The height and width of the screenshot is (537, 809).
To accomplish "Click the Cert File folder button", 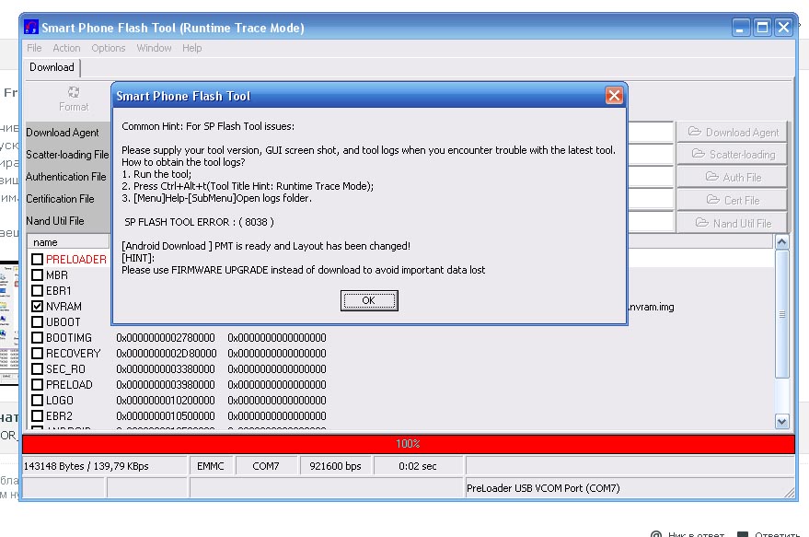I will 733,200.
